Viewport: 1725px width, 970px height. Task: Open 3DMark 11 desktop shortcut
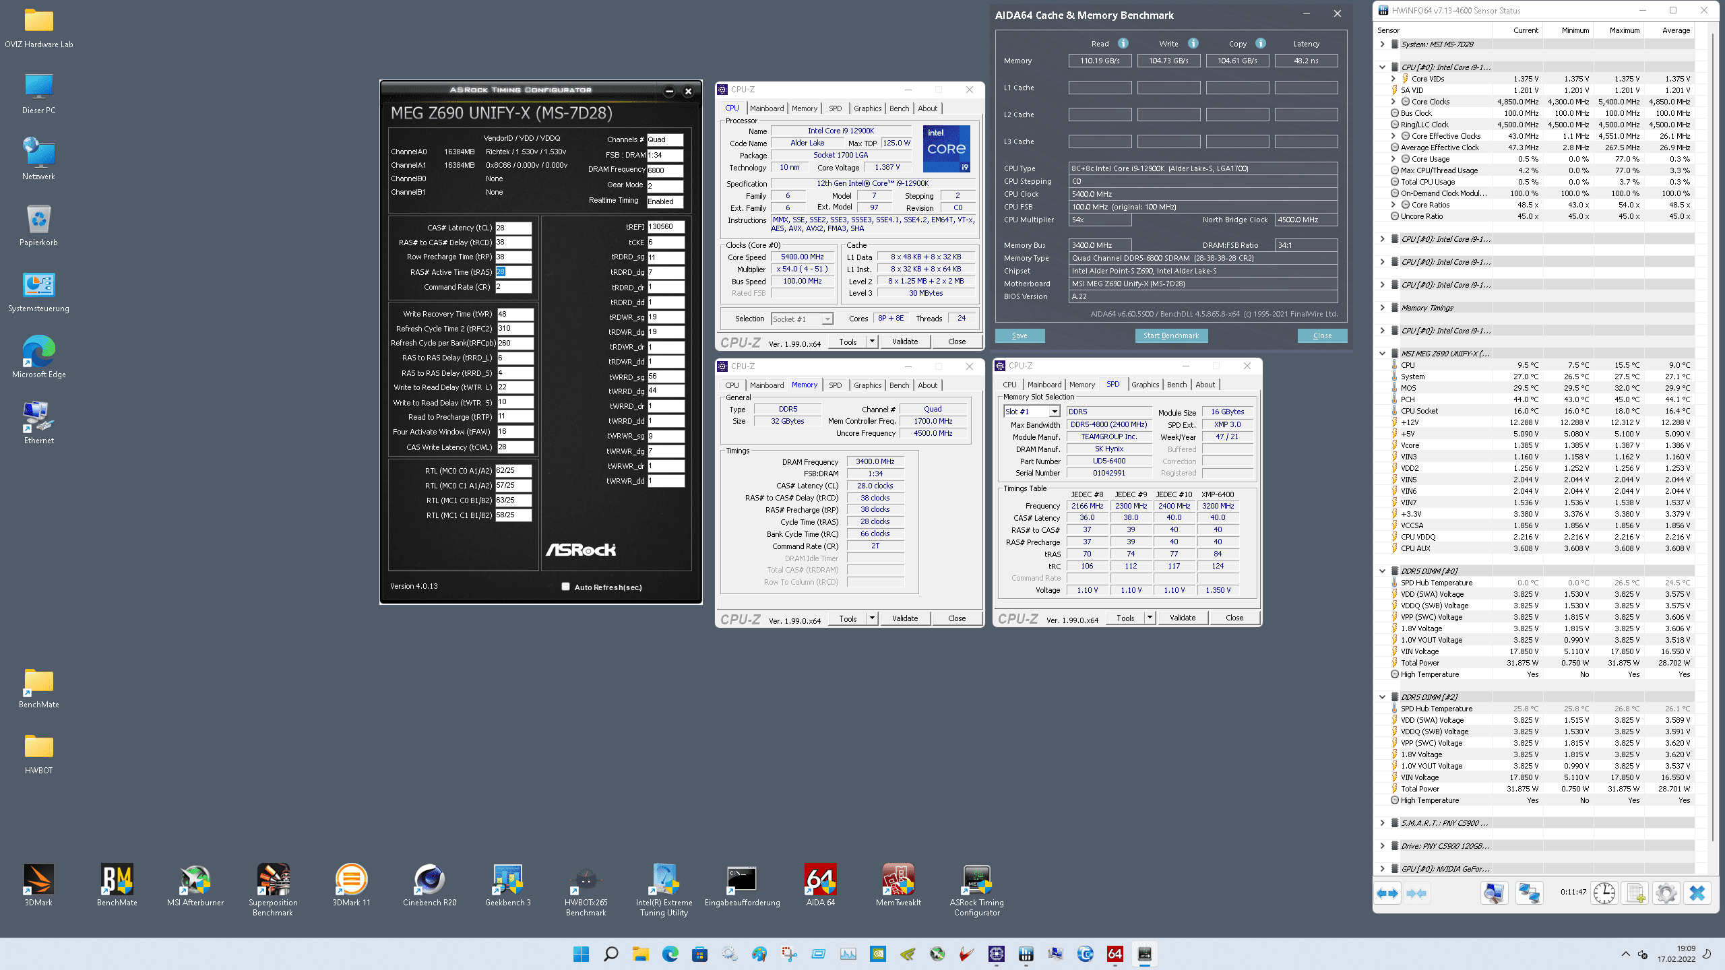351,886
